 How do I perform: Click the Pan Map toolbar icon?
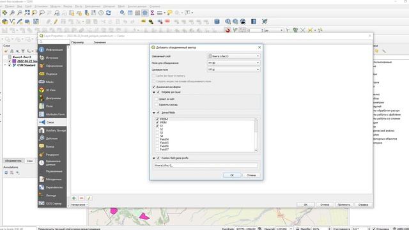click(4, 13)
